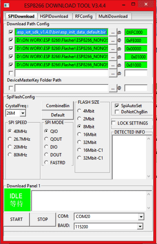Minimize the ESP8266 Download Tool window
This screenshot has width=157, height=244.
124,5
